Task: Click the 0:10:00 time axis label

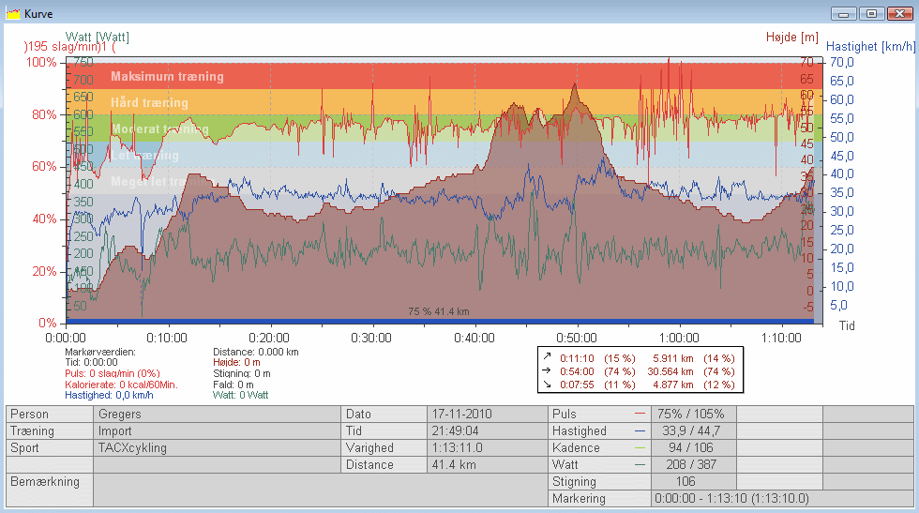Action: point(167,338)
